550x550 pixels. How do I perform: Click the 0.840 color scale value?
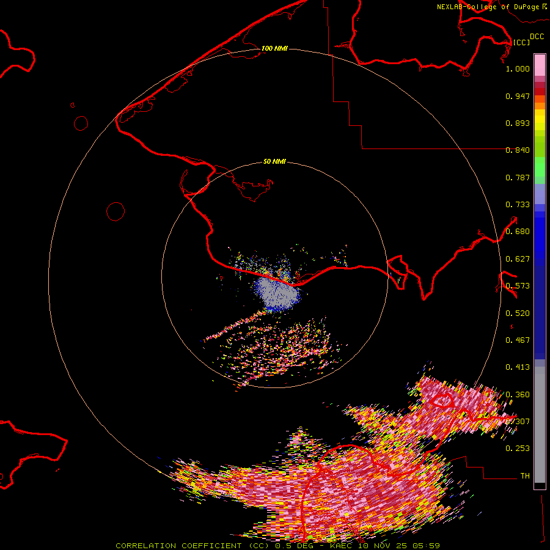pos(518,150)
